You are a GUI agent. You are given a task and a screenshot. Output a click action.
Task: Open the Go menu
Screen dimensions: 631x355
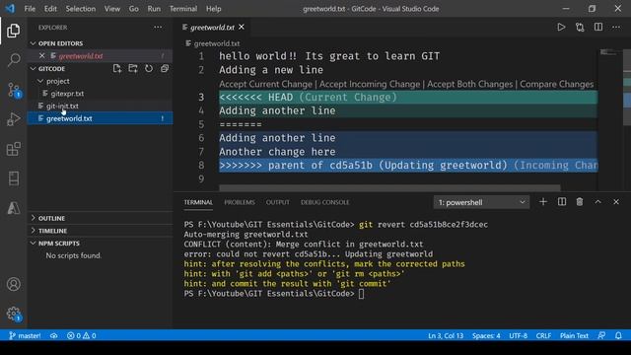pyautogui.click(x=134, y=9)
